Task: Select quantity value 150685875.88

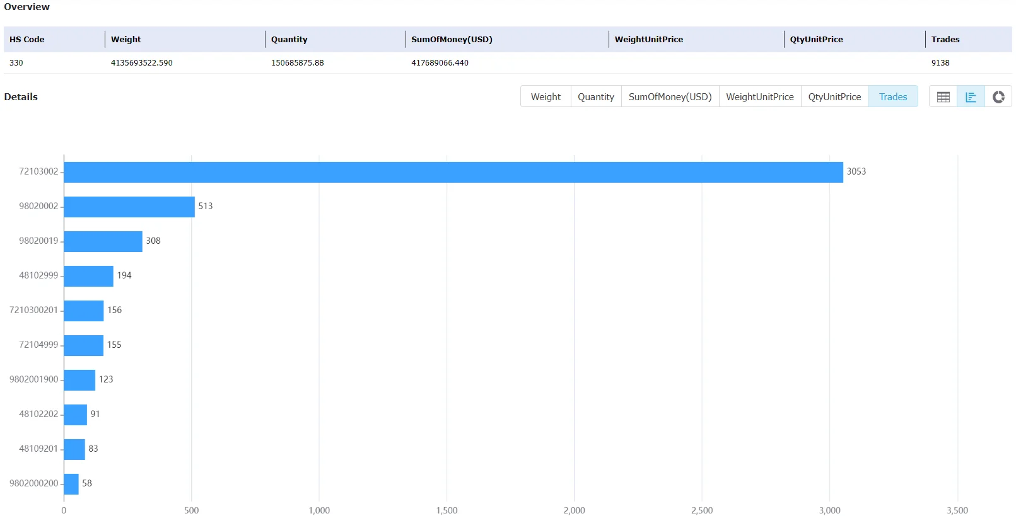Action: pos(298,63)
